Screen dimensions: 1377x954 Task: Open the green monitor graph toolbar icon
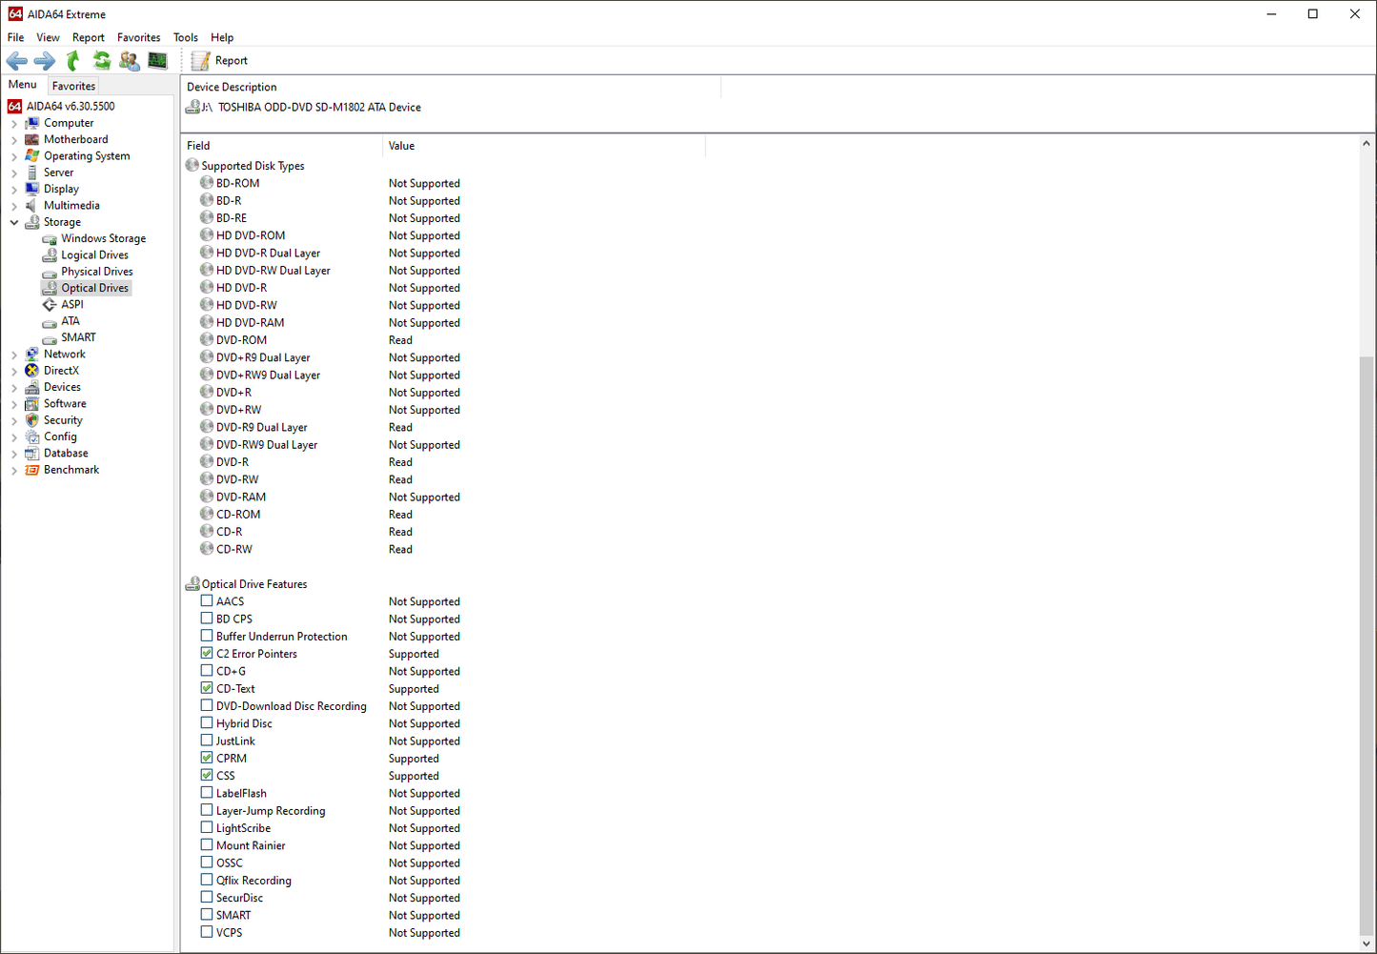pyautogui.click(x=157, y=61)
